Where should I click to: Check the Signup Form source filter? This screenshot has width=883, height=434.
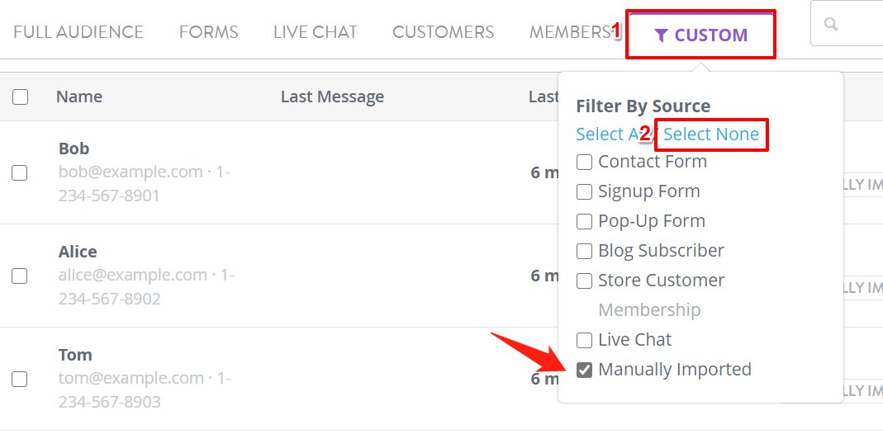585,191
